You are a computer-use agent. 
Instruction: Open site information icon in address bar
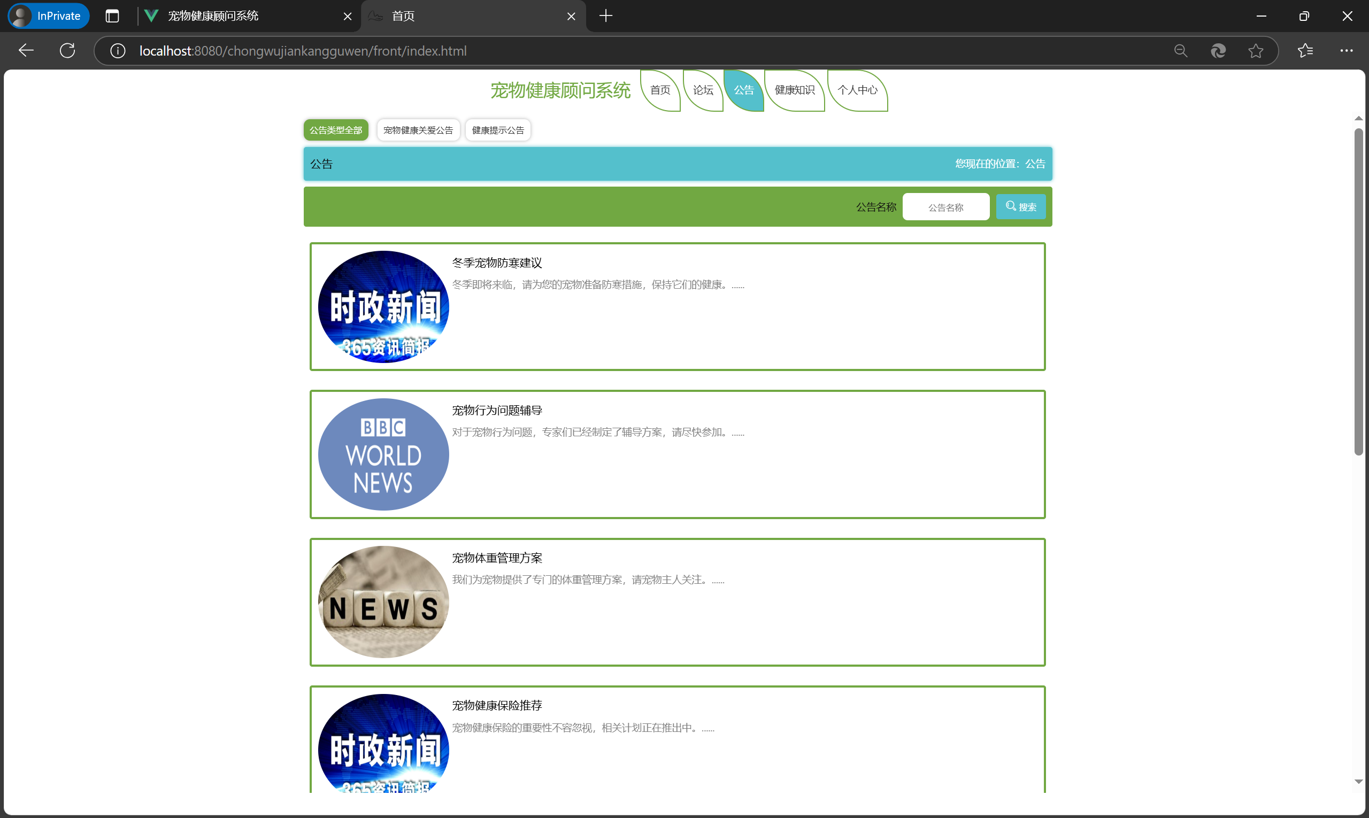pyautogui.click(x=118, y=51)
